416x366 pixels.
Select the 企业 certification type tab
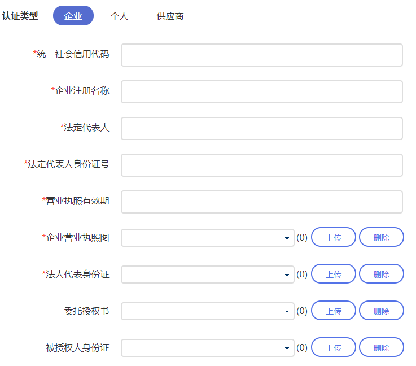(x=73, y=16)
